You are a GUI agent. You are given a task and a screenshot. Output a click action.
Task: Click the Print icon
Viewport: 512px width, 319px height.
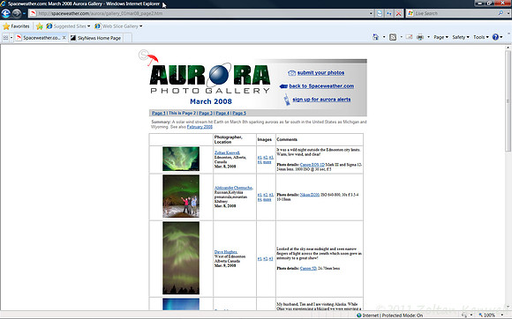pos(420,37)
